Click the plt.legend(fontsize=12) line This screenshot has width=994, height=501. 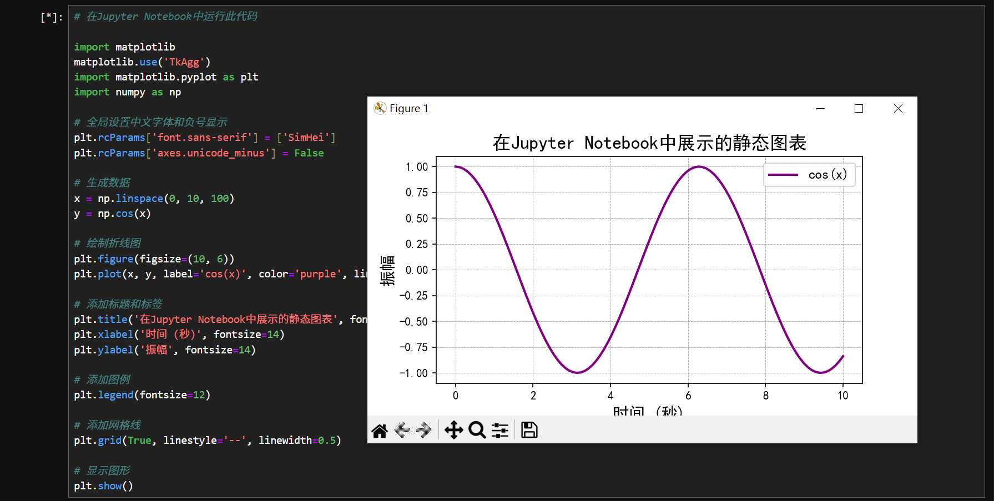point(143,395)
